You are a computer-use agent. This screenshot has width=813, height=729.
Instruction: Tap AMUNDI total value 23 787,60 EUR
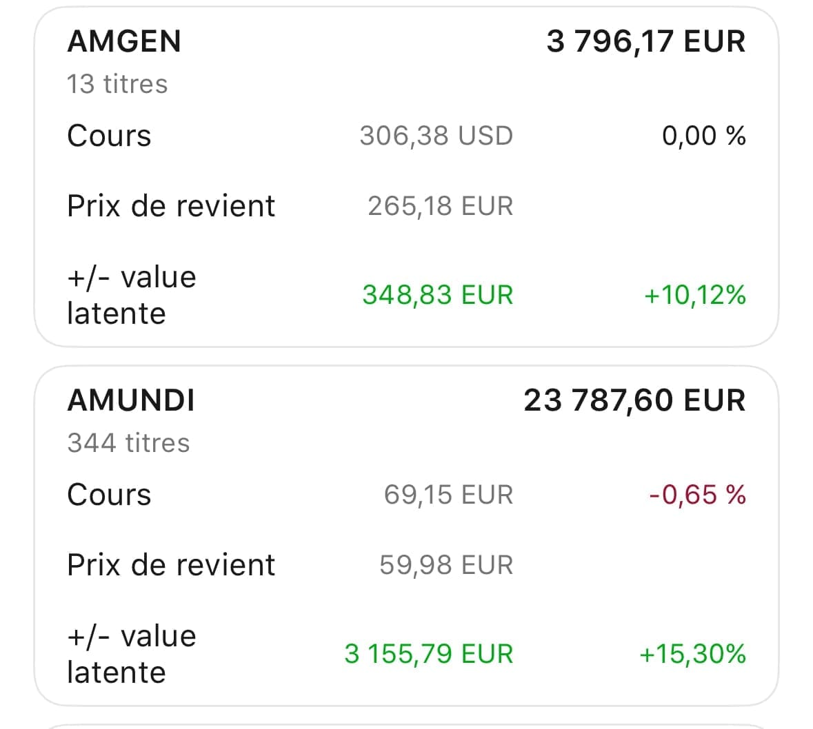[x=634, y=400]
